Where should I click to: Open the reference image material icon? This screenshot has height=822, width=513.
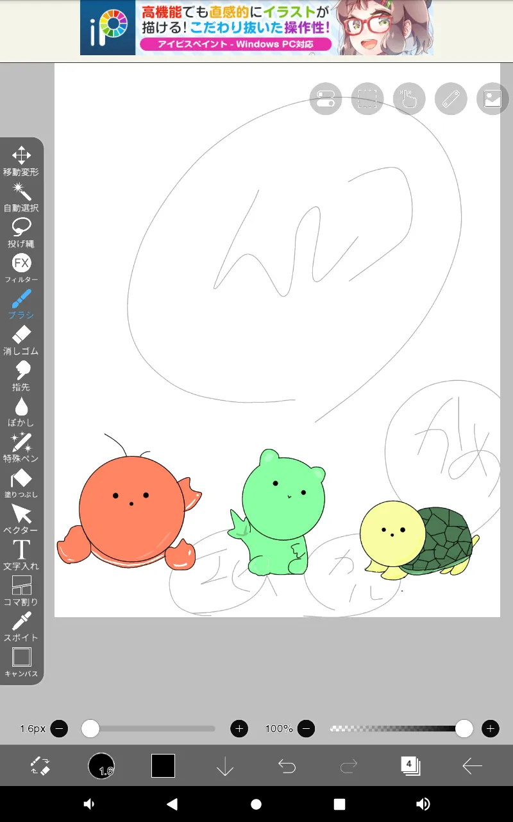click(x=492, y=99)
